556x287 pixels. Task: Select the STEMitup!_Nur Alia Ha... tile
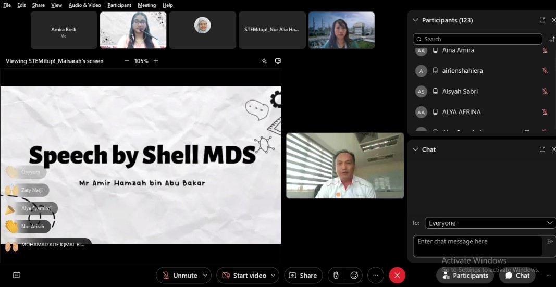(x=272, y=30)
